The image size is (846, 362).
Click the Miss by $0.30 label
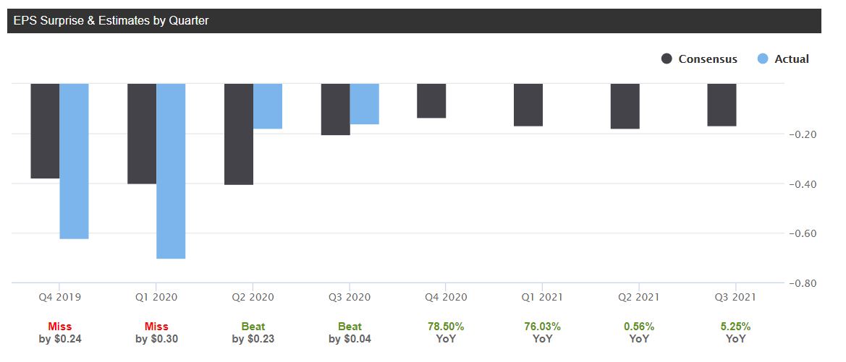click(x=156, y=332)
